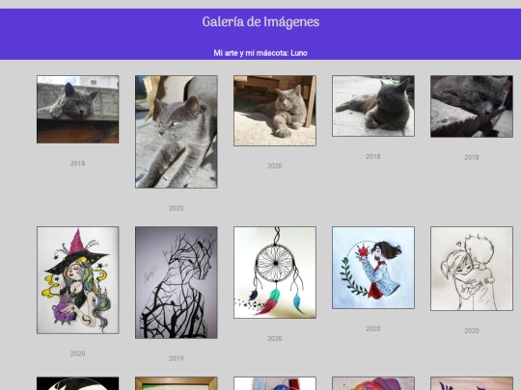This screenshot has width=521, height=390.
Task: Open black and white thumbnail in bottom row
Action: [78, 383]
